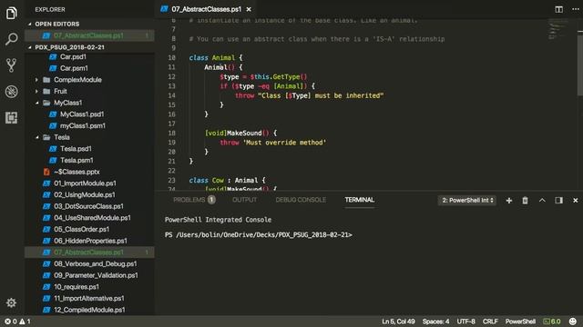
Task: Open Tesla.psd1 file
Action: [x=76, y=149]
